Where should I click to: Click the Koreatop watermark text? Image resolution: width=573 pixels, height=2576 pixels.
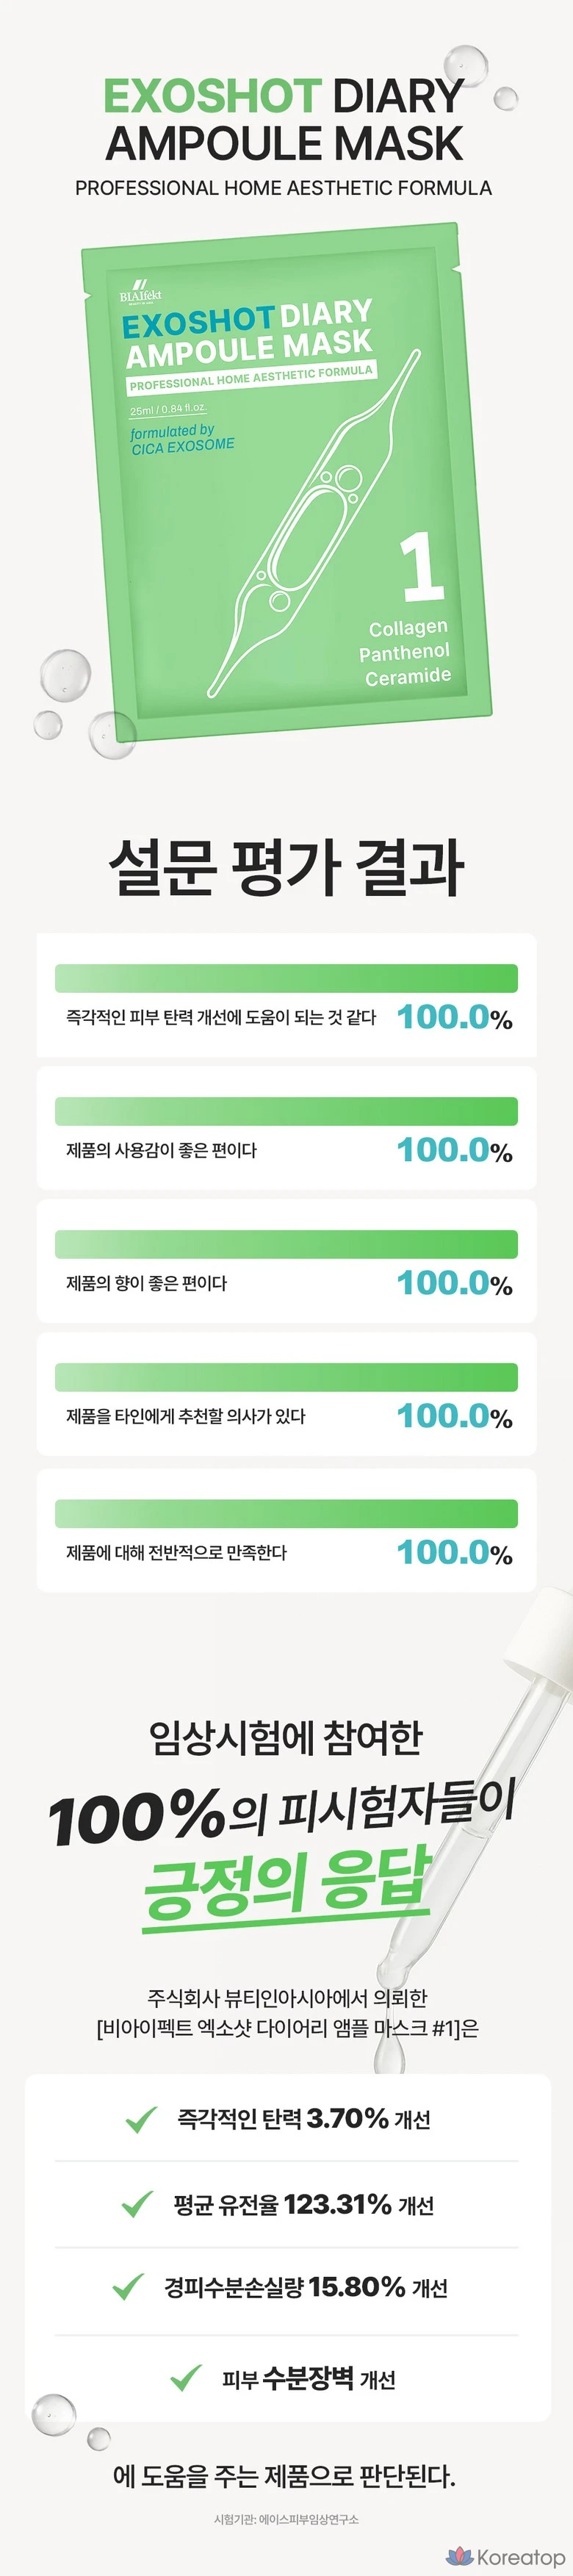[520, 2557]
